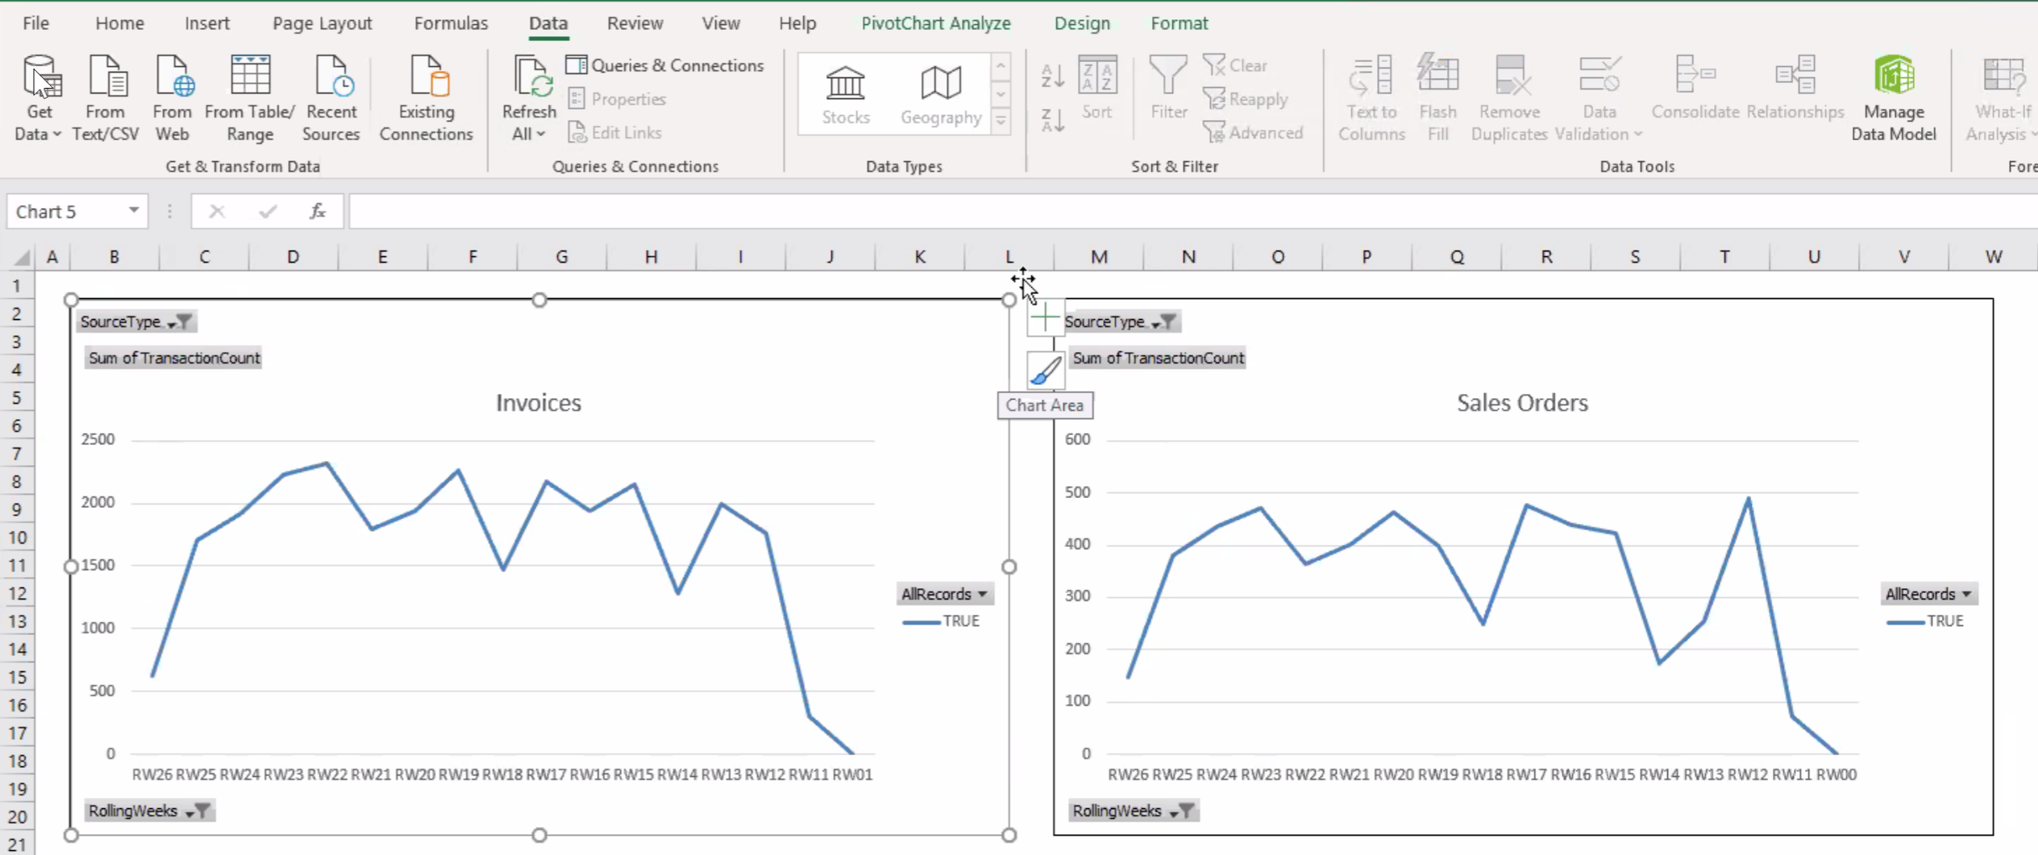
Task: Click Edit Links
Action: click(x=615, y=132)
